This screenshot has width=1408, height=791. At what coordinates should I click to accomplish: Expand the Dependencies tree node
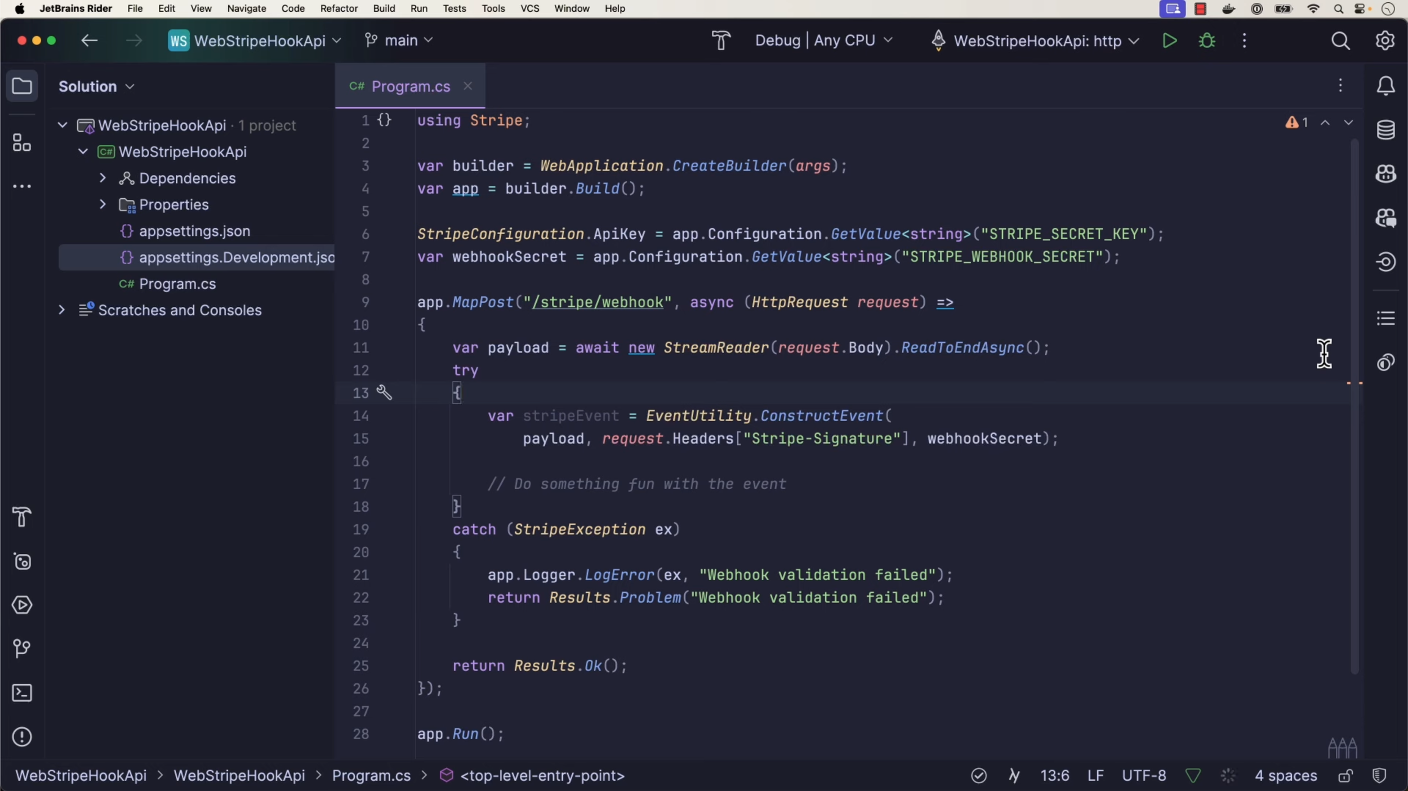103,178
